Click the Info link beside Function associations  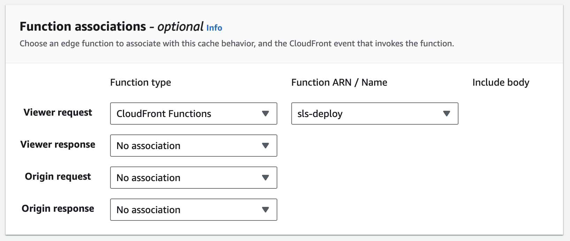coord(214,28)
